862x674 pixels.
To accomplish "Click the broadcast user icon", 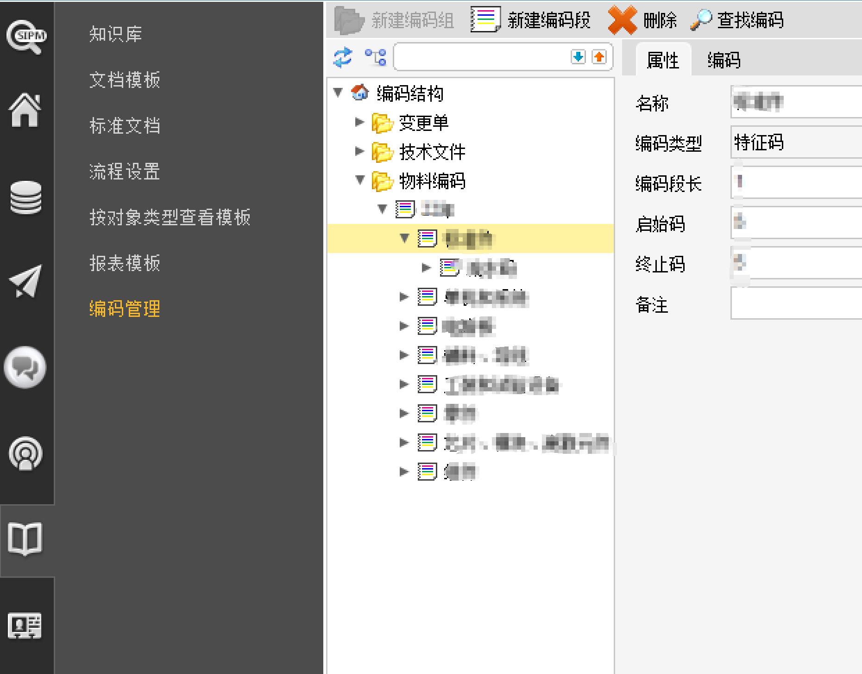I will 25,454.
